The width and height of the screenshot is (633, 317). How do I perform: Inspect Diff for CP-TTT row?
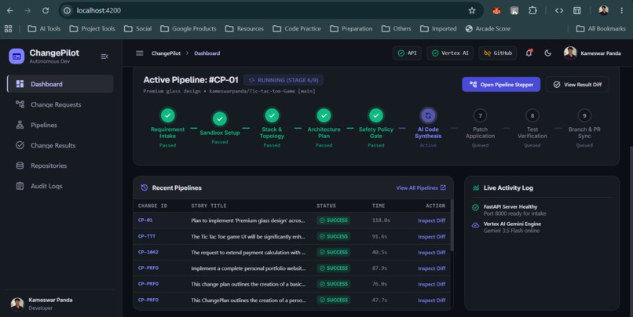(431, 237)
